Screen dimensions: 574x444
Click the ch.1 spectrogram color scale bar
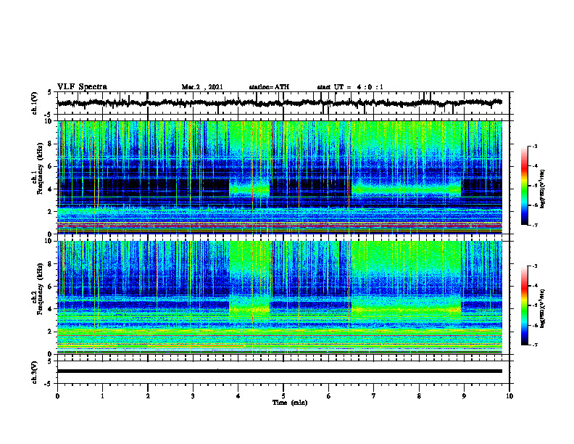coord(524,186)
